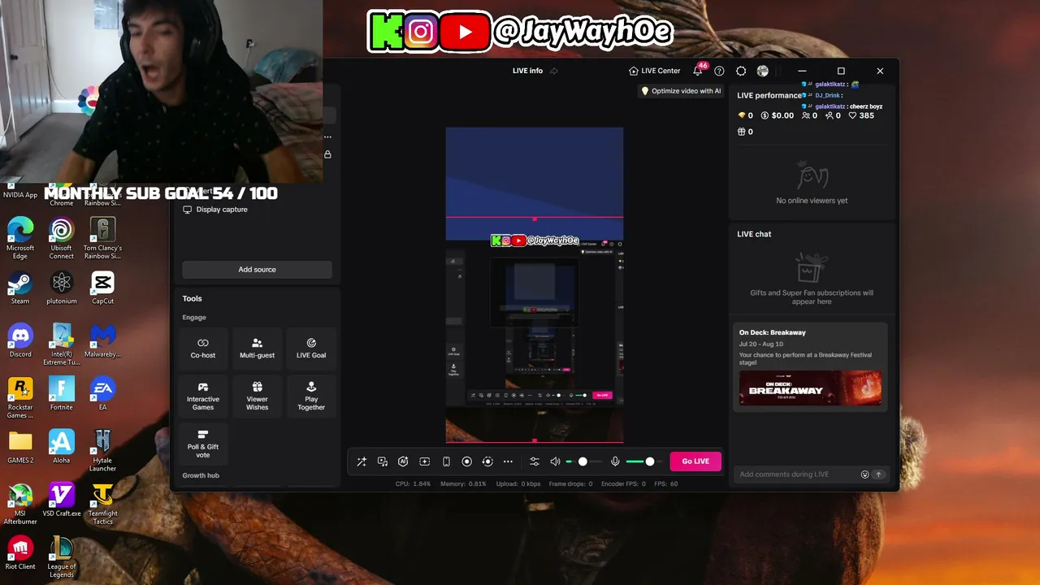Open Interactive Games tool
The image size is (1040, 585).
203,396
